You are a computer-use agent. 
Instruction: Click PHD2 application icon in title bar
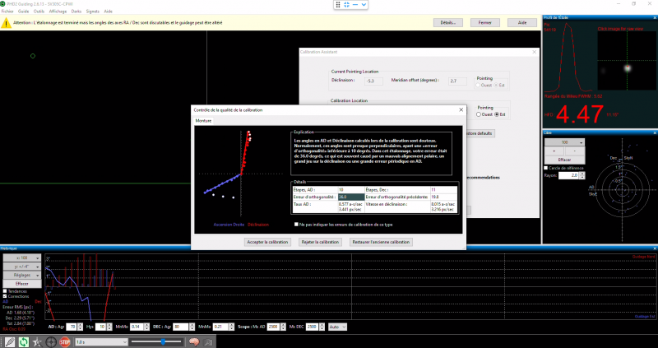click(3, 4)
